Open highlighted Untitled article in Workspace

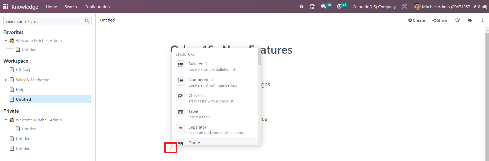[x=50, y=99]
